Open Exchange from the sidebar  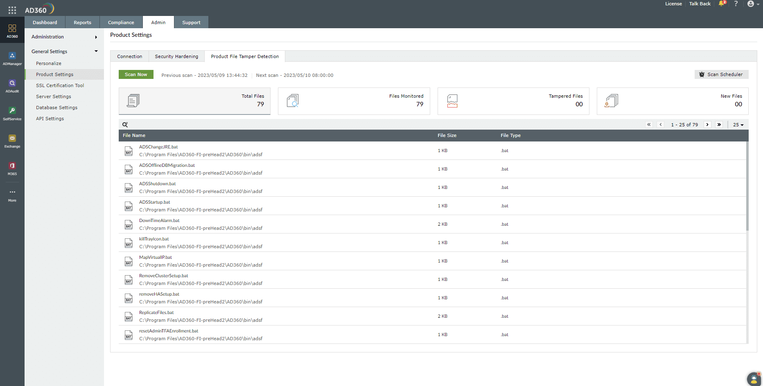12,141
